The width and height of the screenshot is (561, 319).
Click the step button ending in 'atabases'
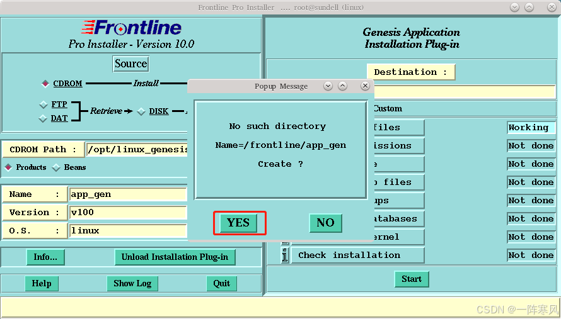click(399, 218)
